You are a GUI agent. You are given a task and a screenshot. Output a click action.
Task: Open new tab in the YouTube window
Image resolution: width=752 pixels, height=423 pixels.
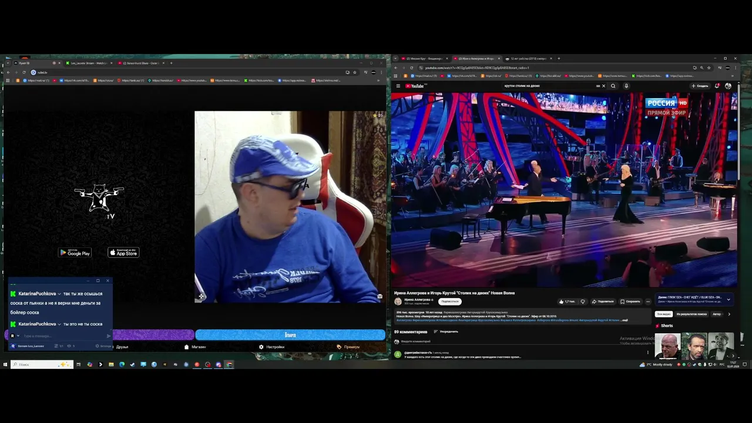(559, 58)
